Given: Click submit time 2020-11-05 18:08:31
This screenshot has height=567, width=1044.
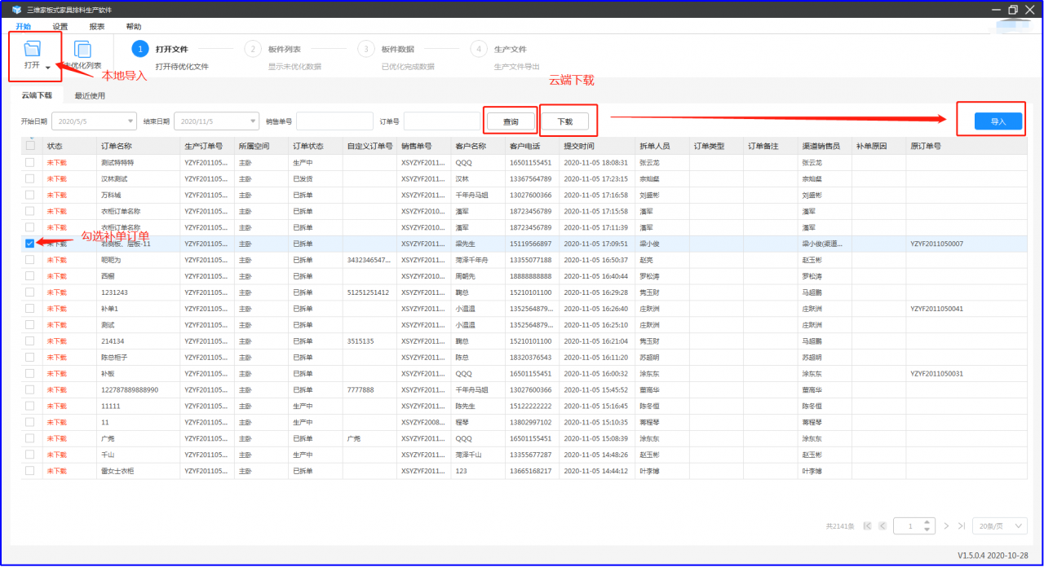Looking at the screenshot, I should [x=596, y=162].
